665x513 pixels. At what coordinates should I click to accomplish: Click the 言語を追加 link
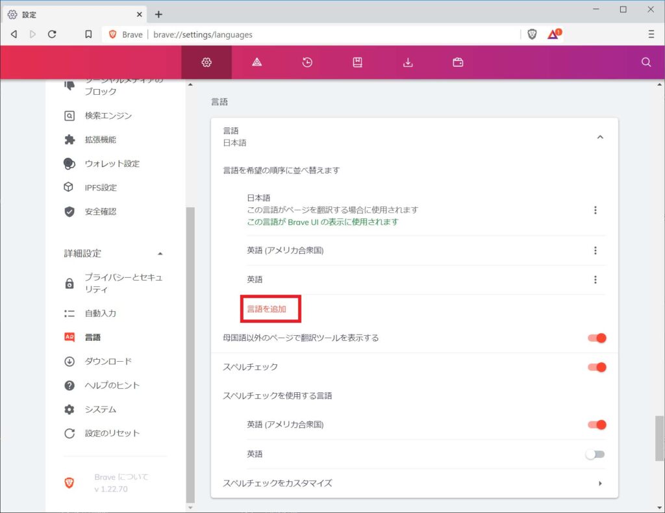click(266, 309)
